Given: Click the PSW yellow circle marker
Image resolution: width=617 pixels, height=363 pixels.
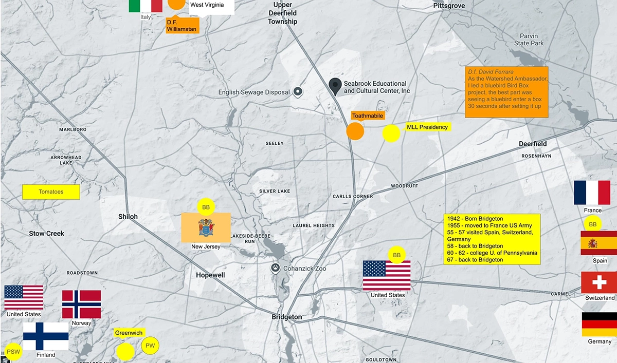Looking at the screenshot, I should coord(13,352).
